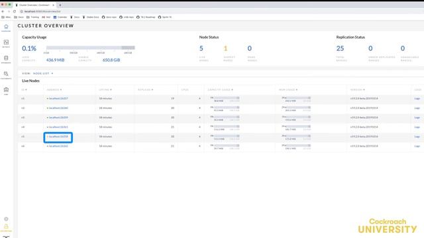Open the Misc bookmarks folder

coord(6,17)
